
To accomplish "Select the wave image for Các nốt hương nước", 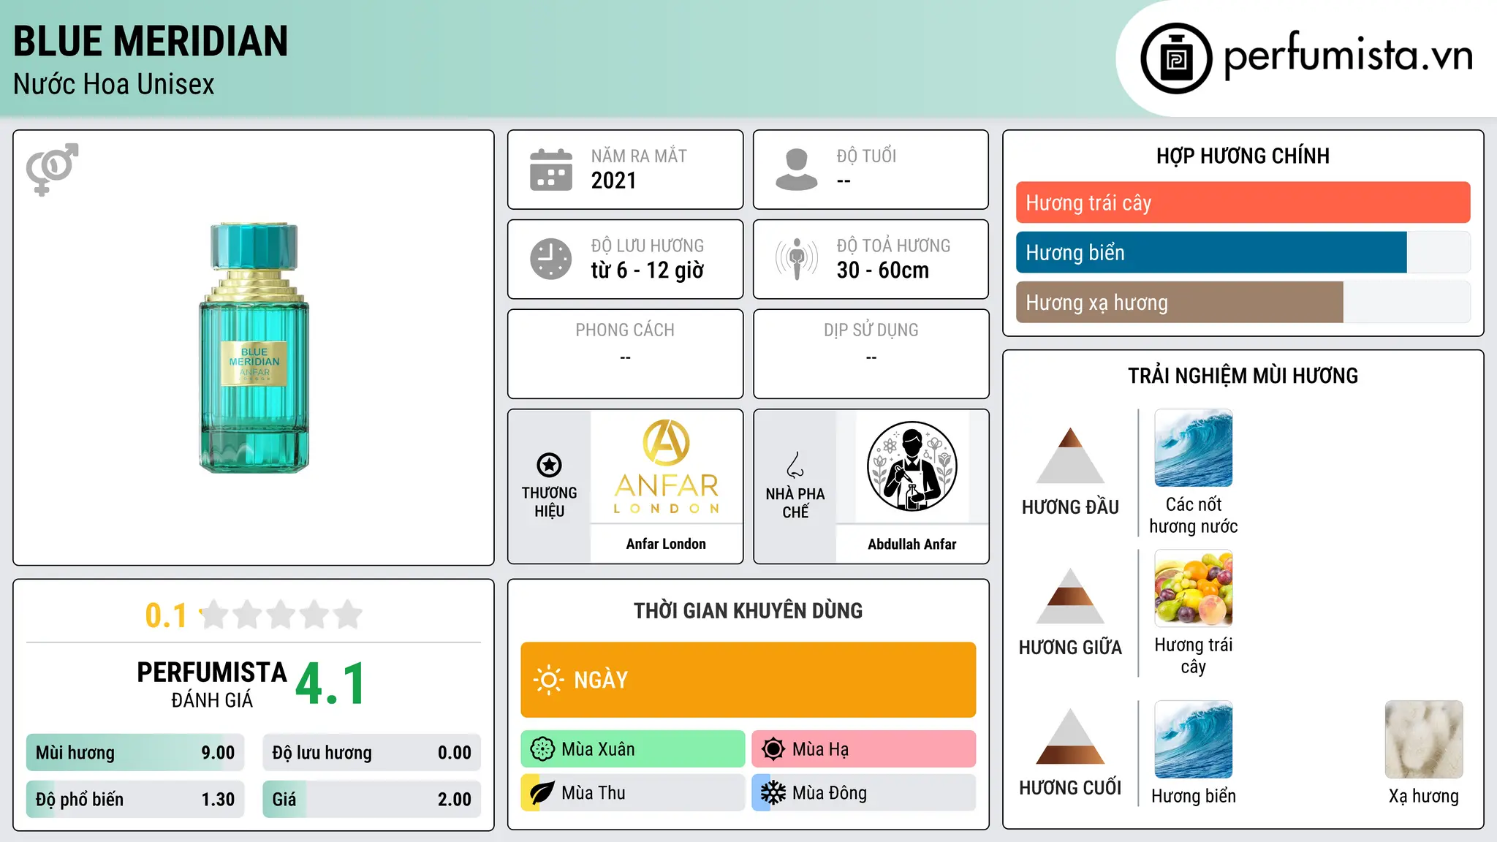I will (1194, 448).
